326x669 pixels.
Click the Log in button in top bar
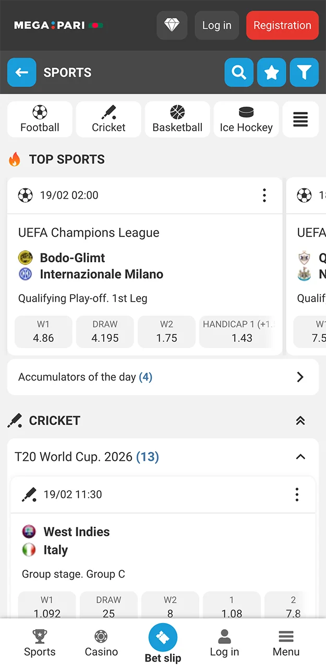216,25
